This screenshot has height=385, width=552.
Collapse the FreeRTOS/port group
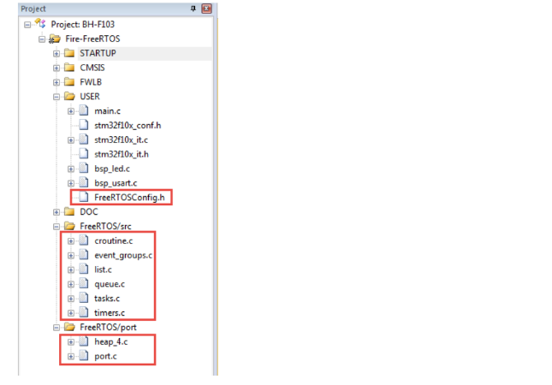56,328
